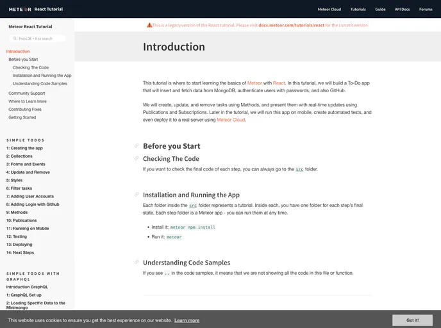Image resolution: width=441 pixels, height=328 pixels.
Task: Open chapter 1: Creating the app
Action: 24,148
